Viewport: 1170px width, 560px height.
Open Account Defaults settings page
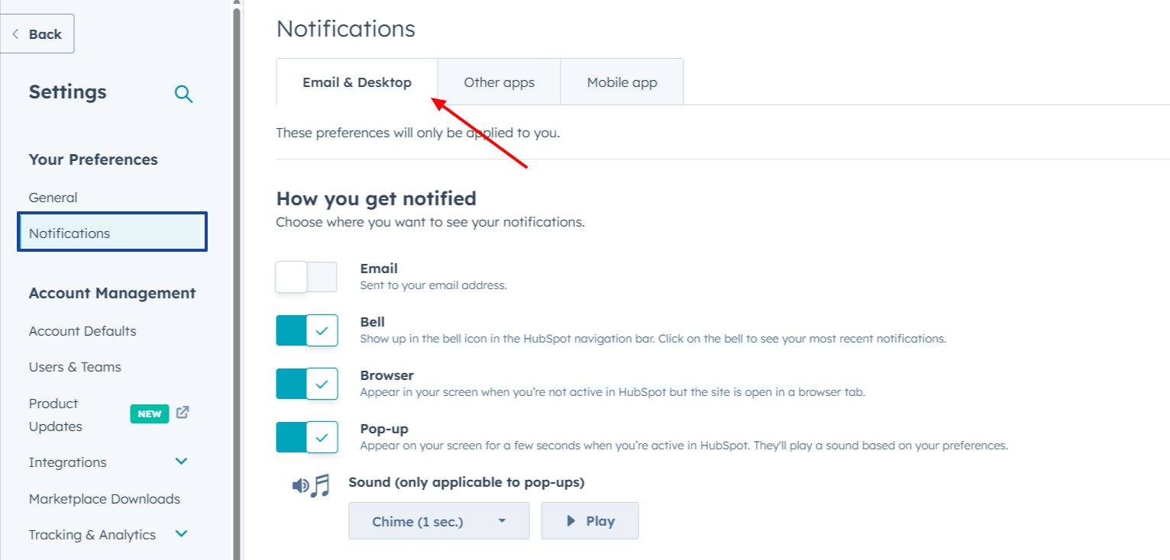pyautogui.click(x=82, y=331)
